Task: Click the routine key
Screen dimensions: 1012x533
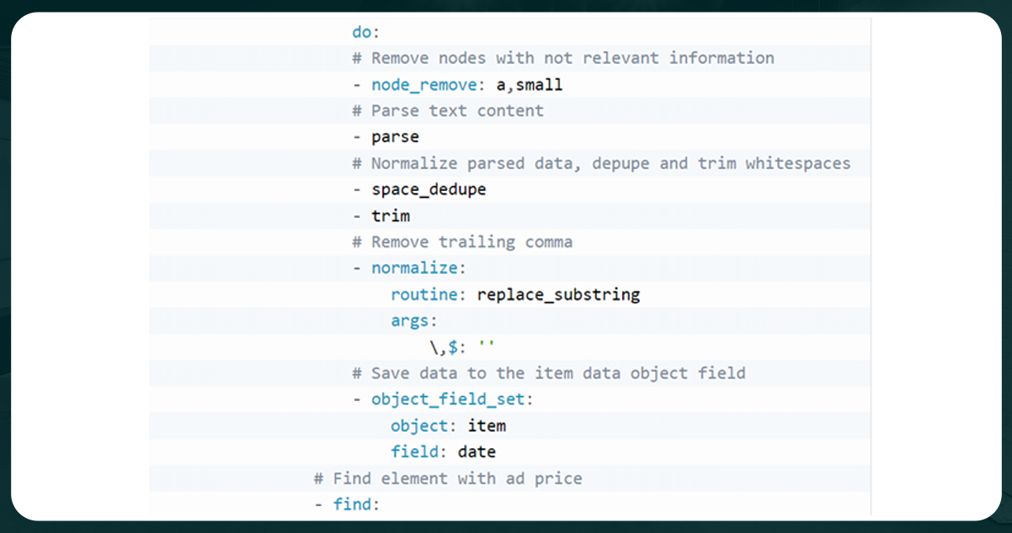Action: click(x=423, y=294)
